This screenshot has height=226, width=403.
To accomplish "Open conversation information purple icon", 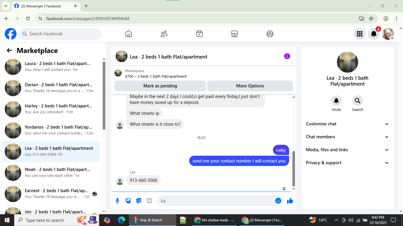I will click(287, 56).
